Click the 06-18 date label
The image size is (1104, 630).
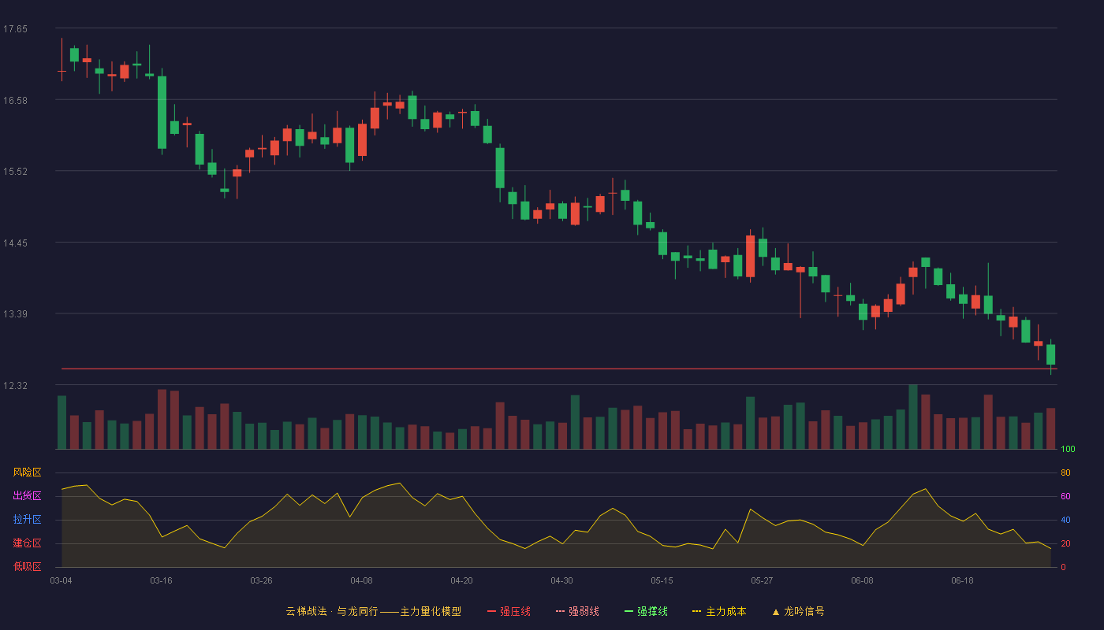coord(962,580)
